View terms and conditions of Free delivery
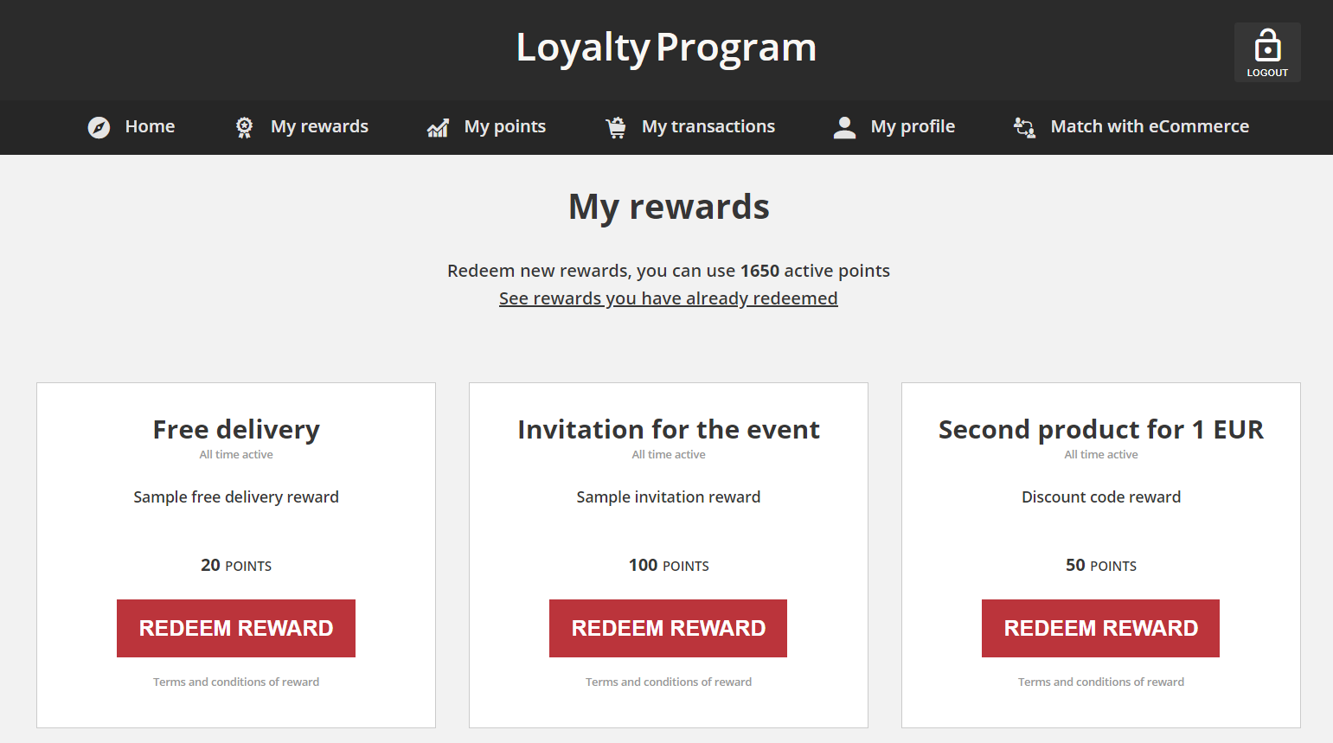This screenshot has height=743, width=1333. tap(236, 682)
